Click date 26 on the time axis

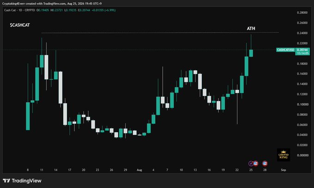pos(111,170)
